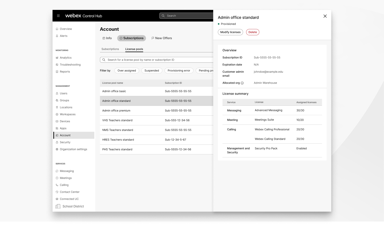Click the Admin Warehouse allocated org value
The image size is (384, 225).
pyautogui.click(x=265, y=83)
